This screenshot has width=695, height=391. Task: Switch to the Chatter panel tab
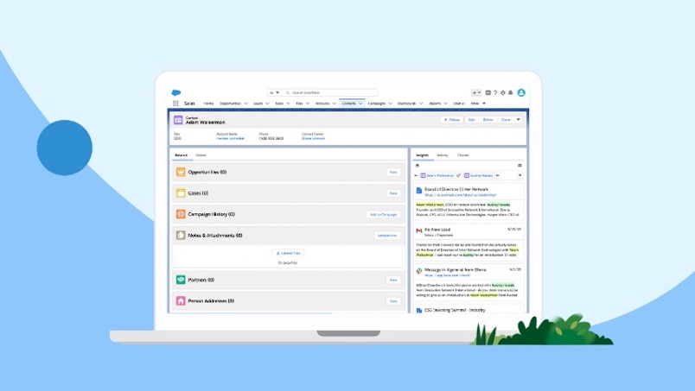(x=462, y=155)
